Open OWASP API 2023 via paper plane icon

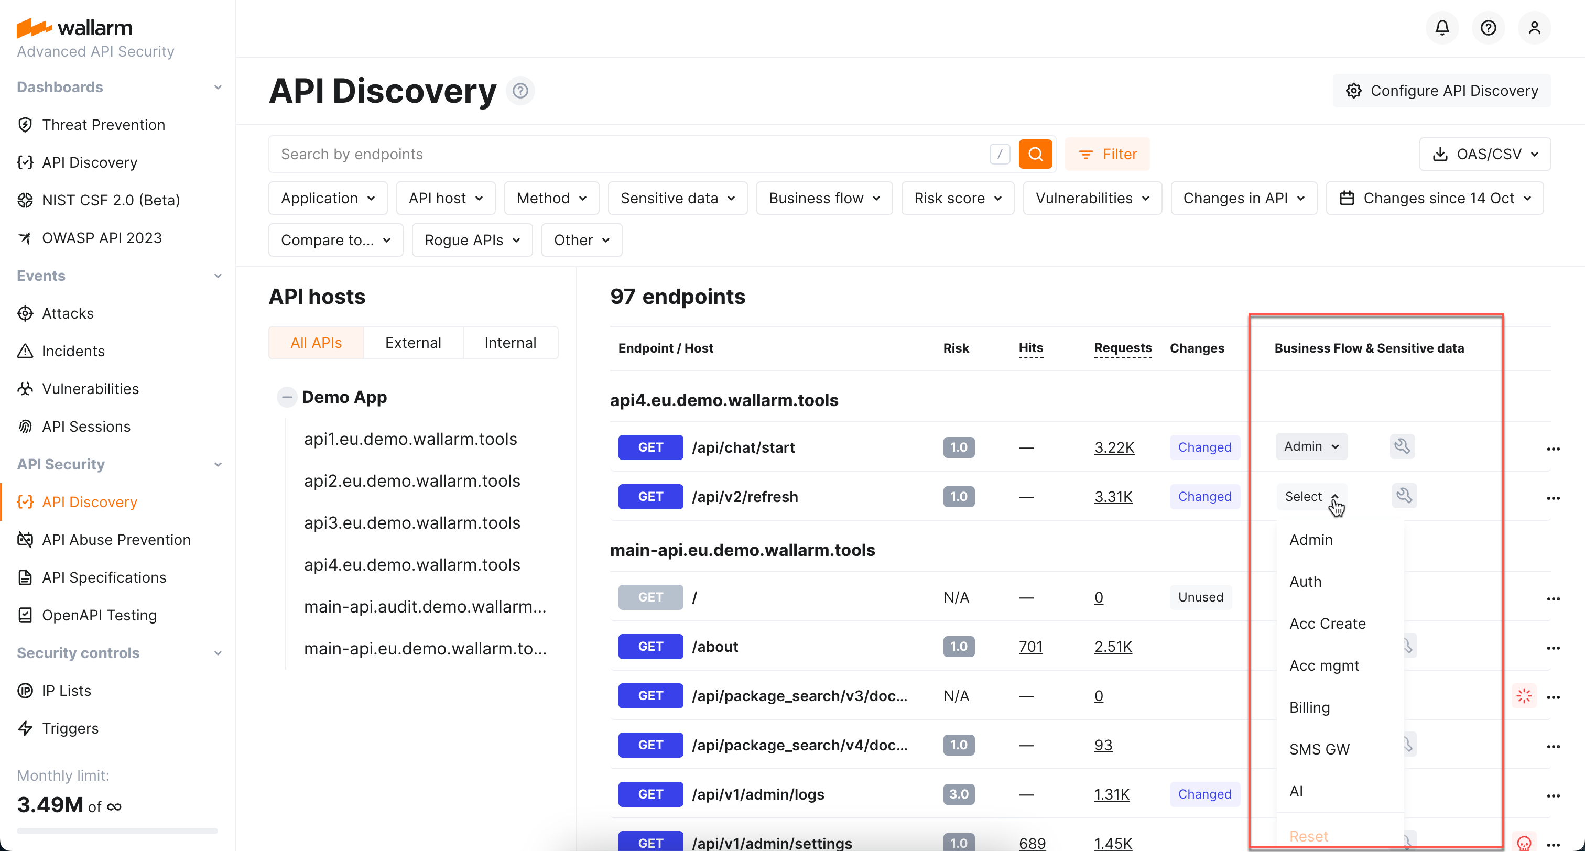[102, 237]
